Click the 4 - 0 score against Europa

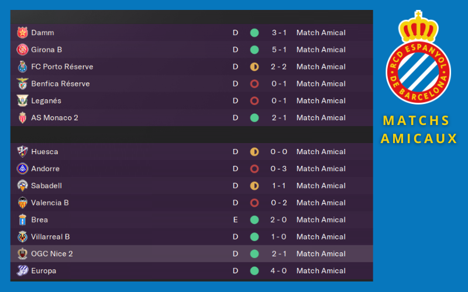[278, 270]
